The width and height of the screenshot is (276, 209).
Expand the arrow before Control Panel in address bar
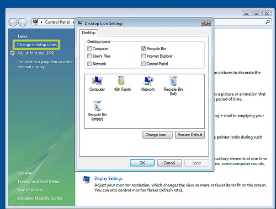click(41, 22)
